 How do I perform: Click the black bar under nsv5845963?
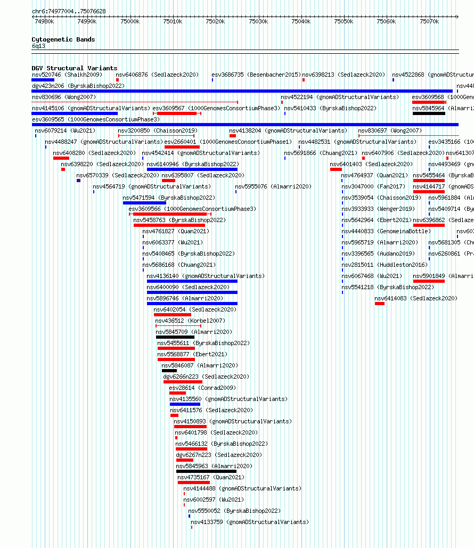206,471
